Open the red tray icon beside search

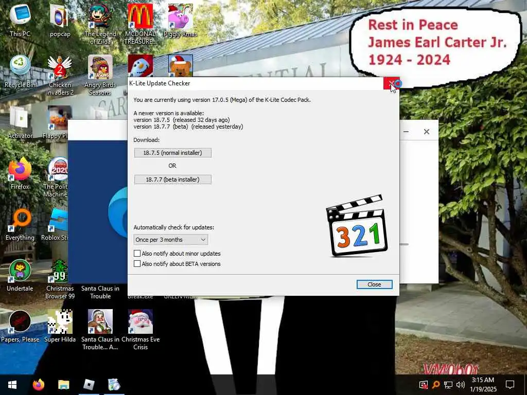[x=424, y=385]
